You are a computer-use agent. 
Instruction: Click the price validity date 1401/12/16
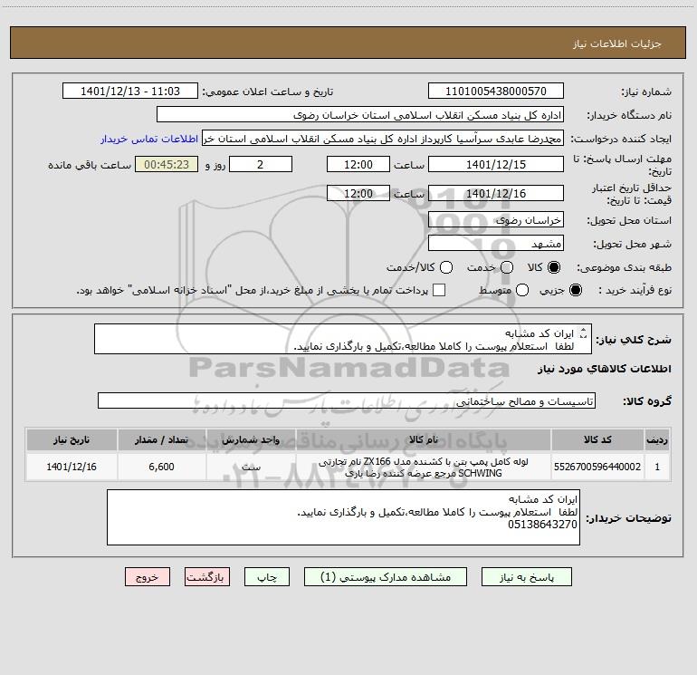tap(496, 193)
